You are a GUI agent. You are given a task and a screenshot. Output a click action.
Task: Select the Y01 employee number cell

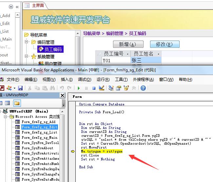click(116, 61)
